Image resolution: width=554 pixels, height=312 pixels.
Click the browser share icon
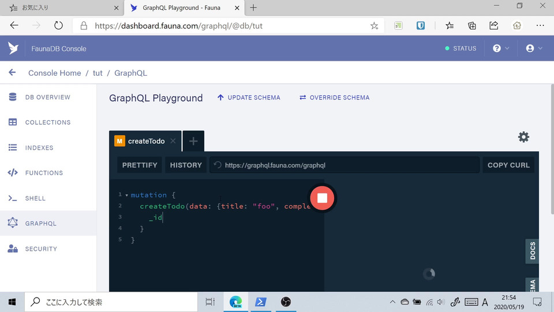[x=494, y=25]
